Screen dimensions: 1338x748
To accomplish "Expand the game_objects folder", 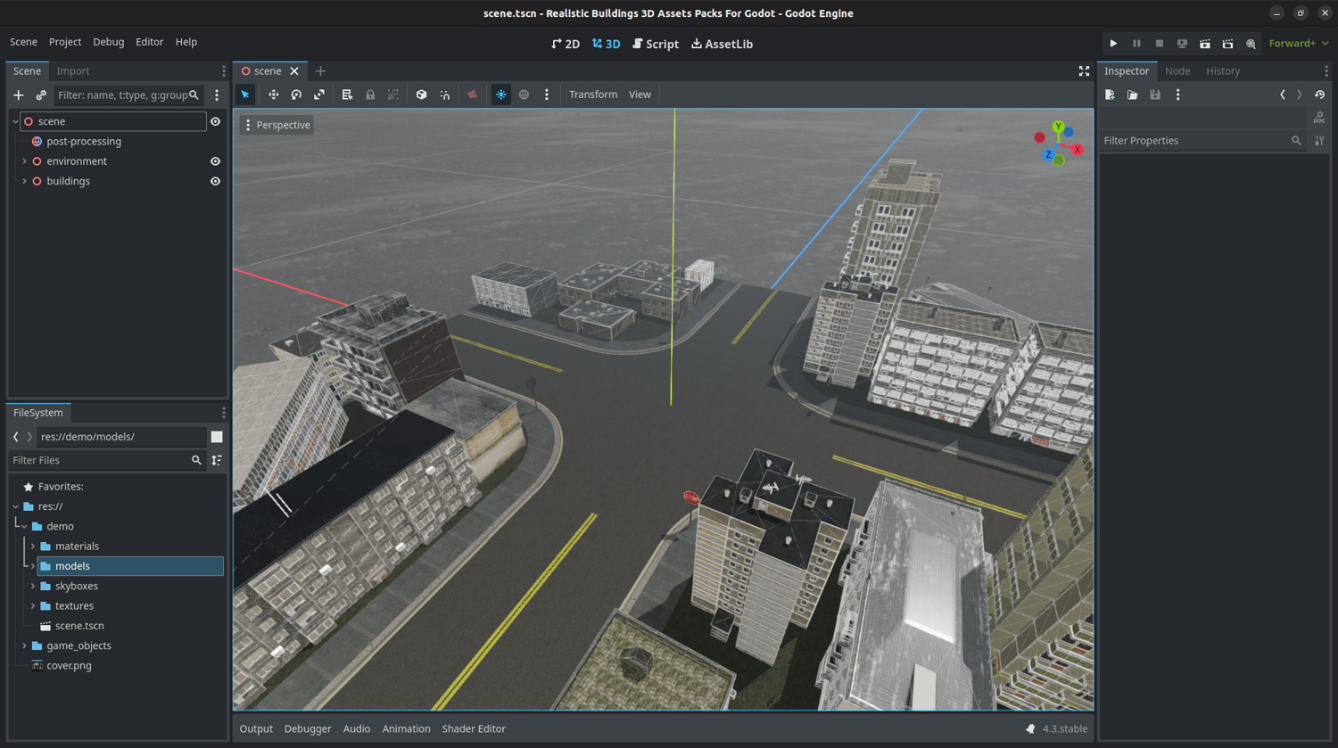I will (x=24, y=645).
